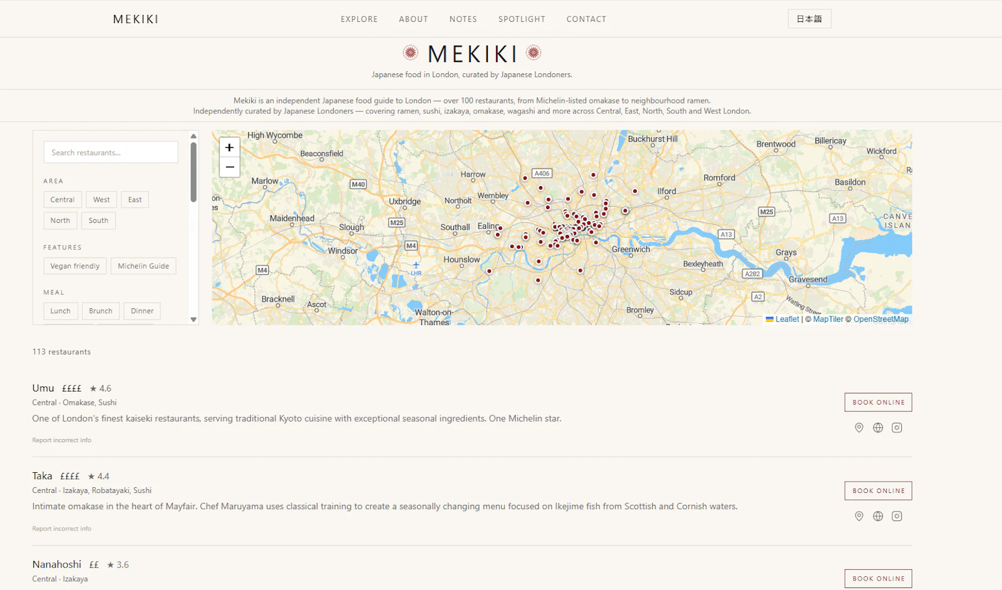
Task: Report incorrect info for Taka
Action: point(62,529)
